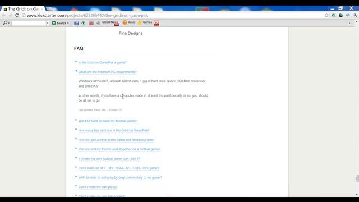The image size is (359, 202).
Task: Click the green globe toolbar icon
Action: pos(84,23)
